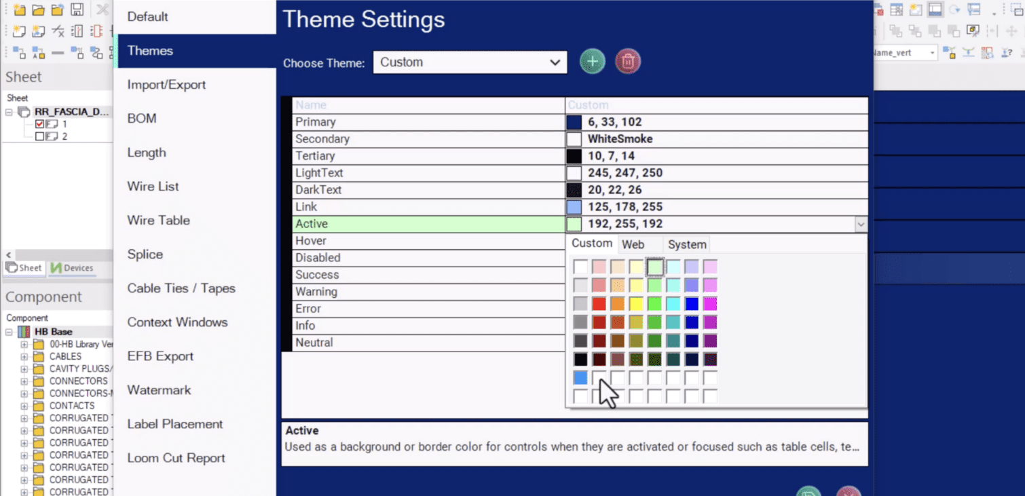Screen dimensions: 1025x496
Task: Click the wrench panel icon in top-right toolbar
Action: tap(974, 9)
